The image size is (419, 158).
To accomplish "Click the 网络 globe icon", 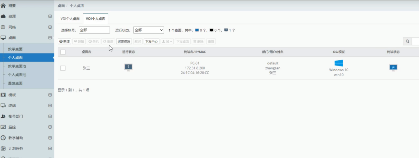I will pos(3,27).
